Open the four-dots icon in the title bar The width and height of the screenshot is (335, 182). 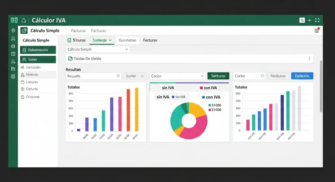pyautogui.click(x=317, y=20)
